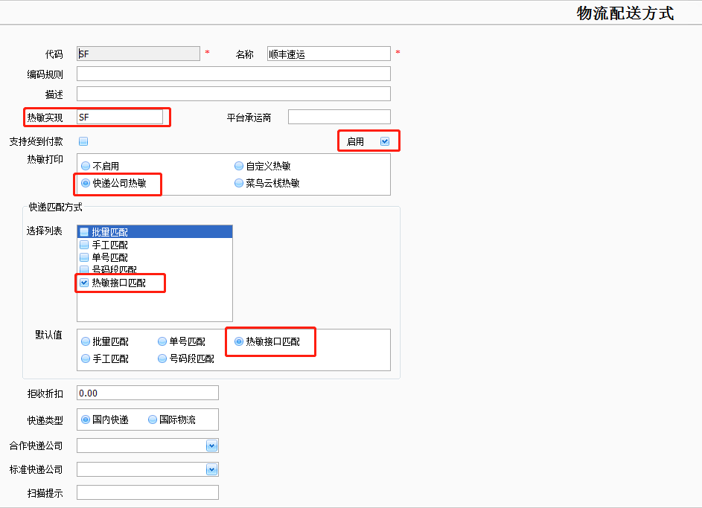Click the 默认值 label

[x=49, y=335]
